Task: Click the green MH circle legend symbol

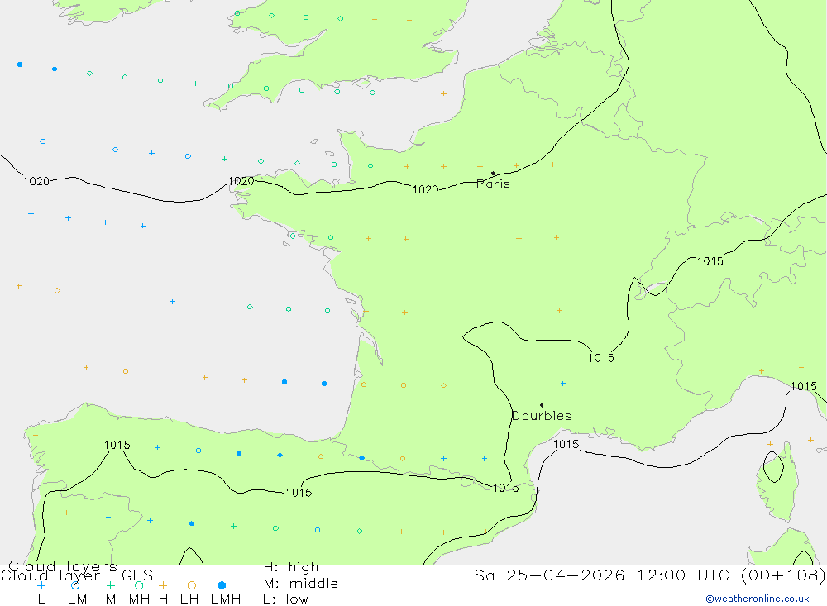Action: 139,585
